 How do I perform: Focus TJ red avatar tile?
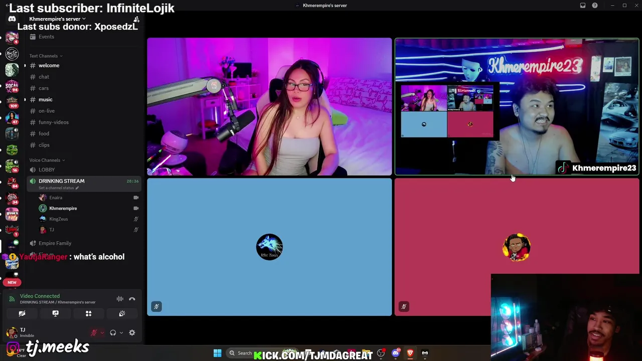coord(517,247)
